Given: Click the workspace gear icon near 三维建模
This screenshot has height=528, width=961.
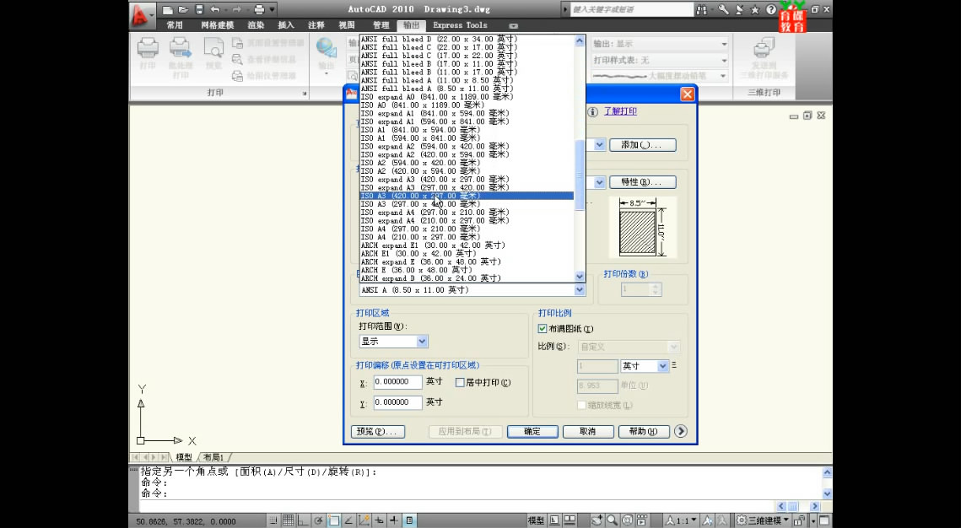Looking at the screenshot, I should click(741, 520).
